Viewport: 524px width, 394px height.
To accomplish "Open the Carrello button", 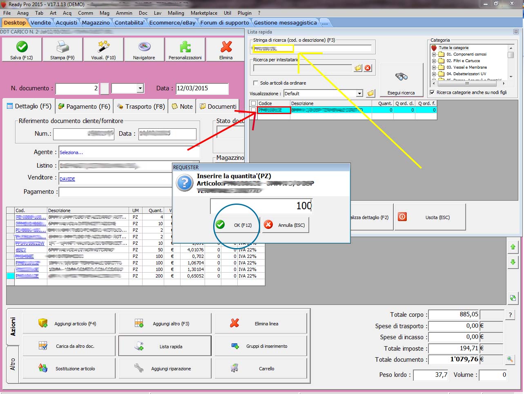I will click(261, 369).
